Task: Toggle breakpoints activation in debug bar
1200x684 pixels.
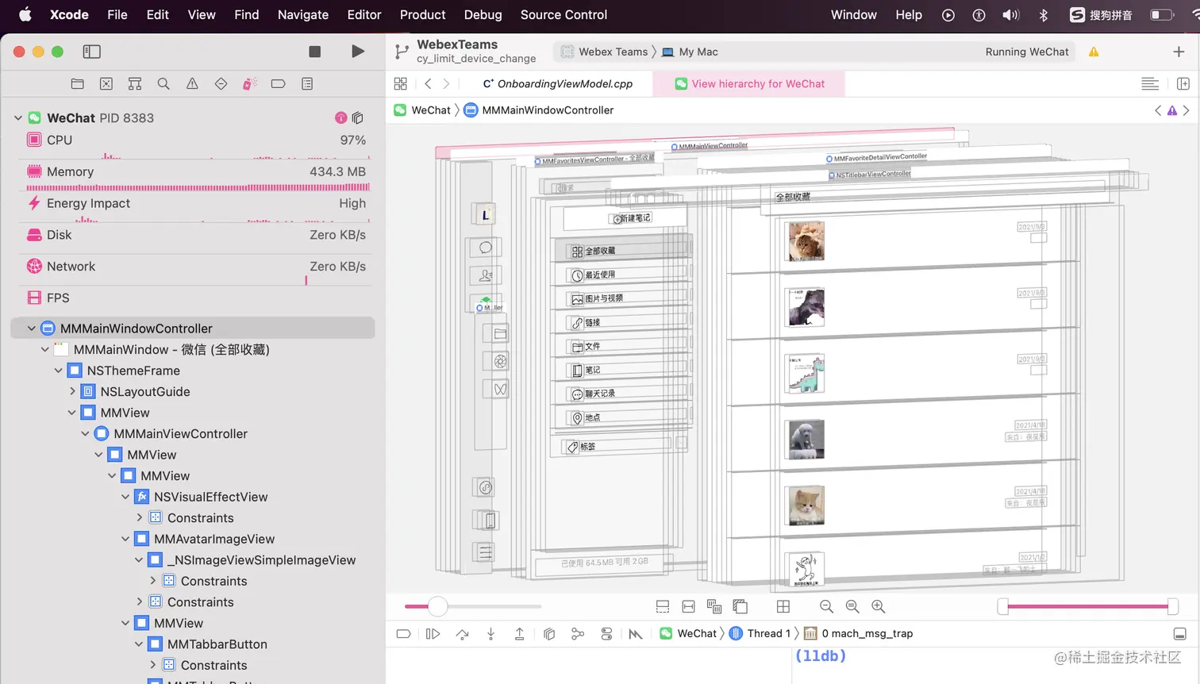Action: tap(403, 633)
